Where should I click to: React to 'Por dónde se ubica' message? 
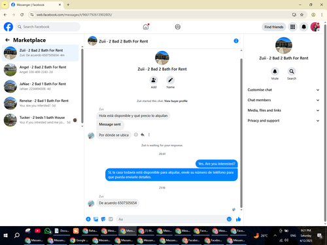[x=136, y=135]
